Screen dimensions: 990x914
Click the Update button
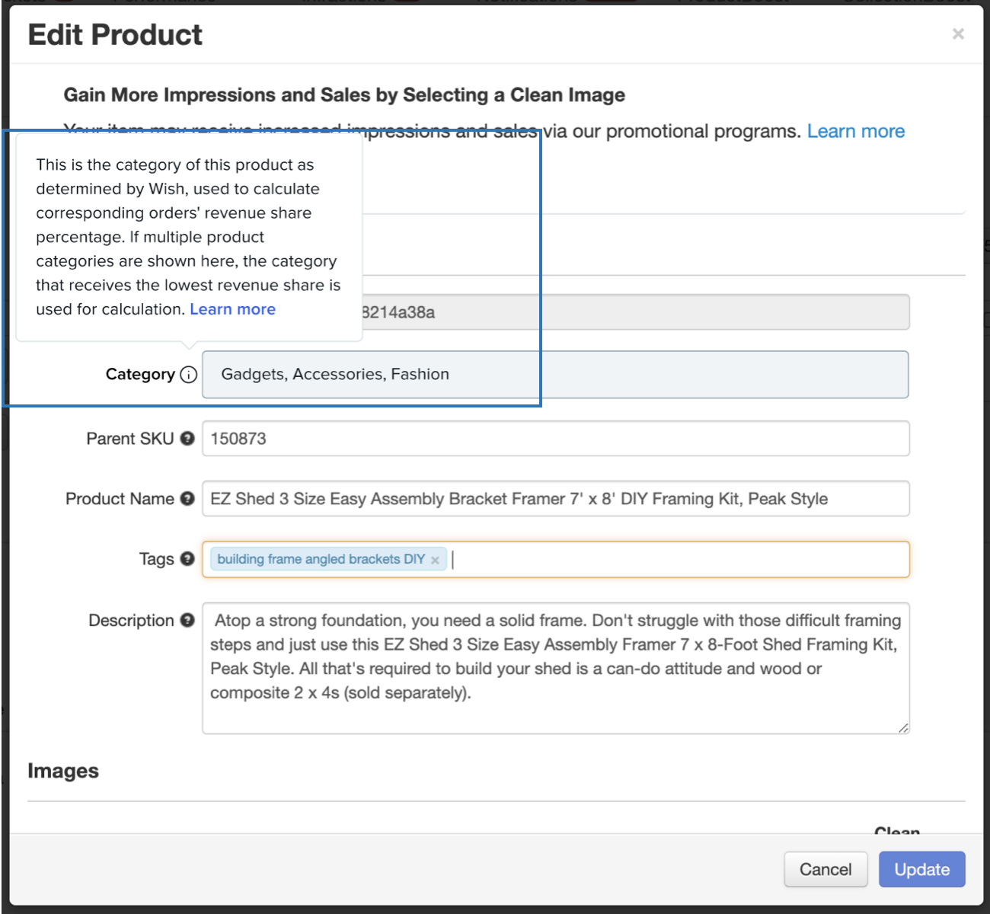click(x=921, y=869)
